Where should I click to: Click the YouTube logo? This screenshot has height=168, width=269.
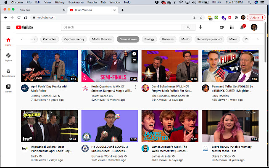[24, 27]
